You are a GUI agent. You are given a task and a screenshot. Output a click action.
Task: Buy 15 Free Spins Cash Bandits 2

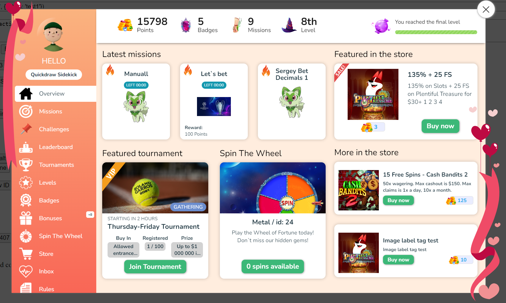point(398,200)
